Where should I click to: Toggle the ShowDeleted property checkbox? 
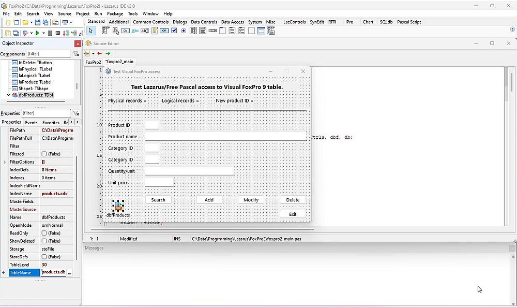[x=44, y=241]
